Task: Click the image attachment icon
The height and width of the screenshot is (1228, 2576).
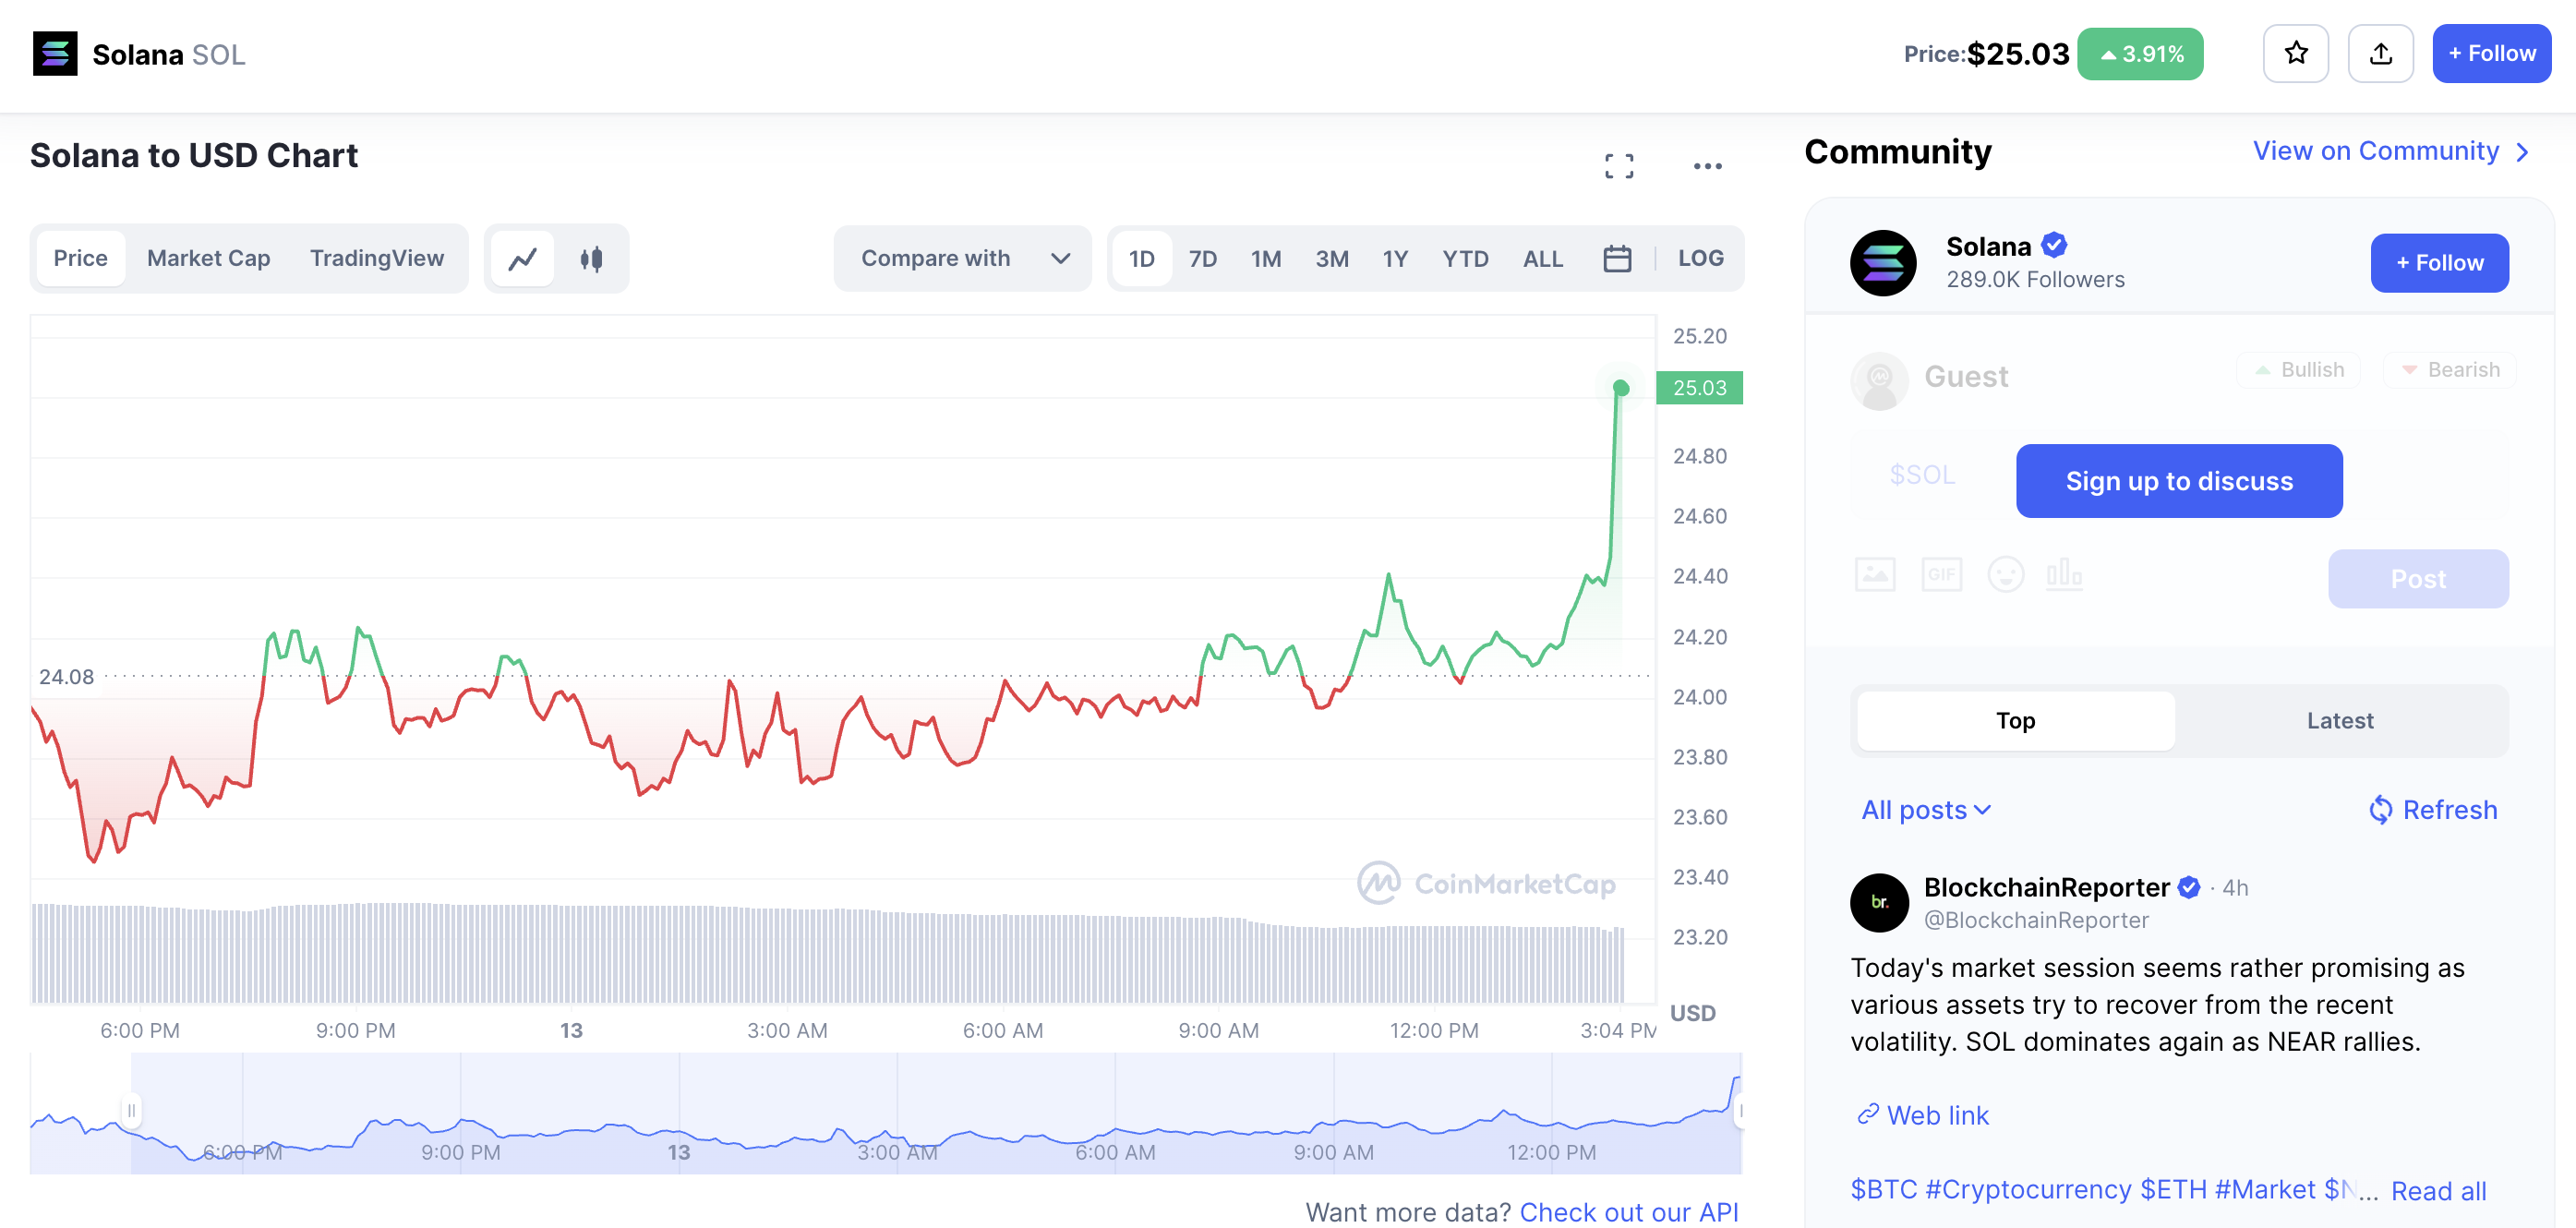Action: pyautogui.click(x=1875, y=575)
